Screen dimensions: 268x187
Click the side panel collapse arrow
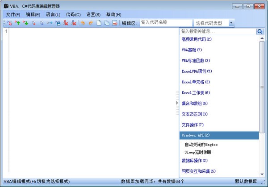click(177, 103)
